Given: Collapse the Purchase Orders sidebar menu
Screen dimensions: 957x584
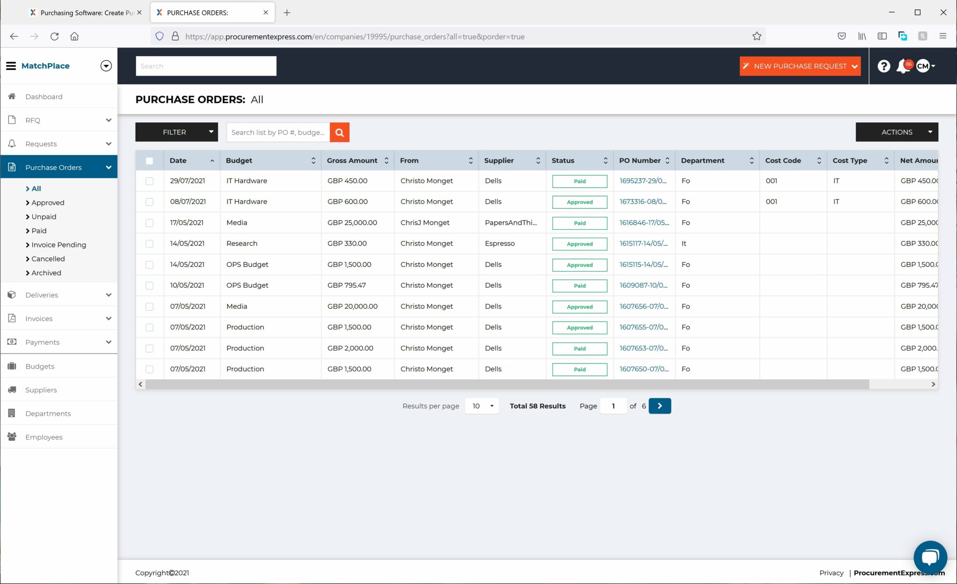Looking at the screenshot, I should click(x=108, y=167).
